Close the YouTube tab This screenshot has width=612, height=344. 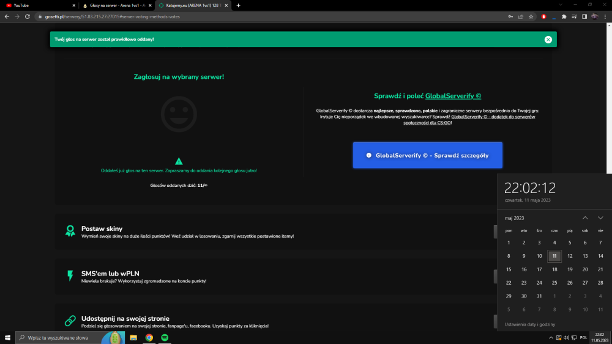tap(74, 5)
